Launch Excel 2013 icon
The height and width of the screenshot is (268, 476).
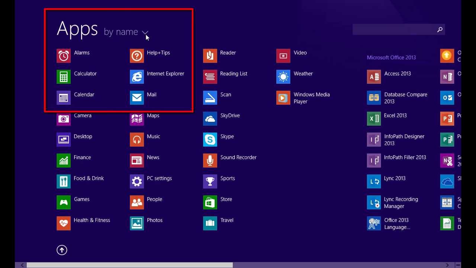(x=374, y=119)
